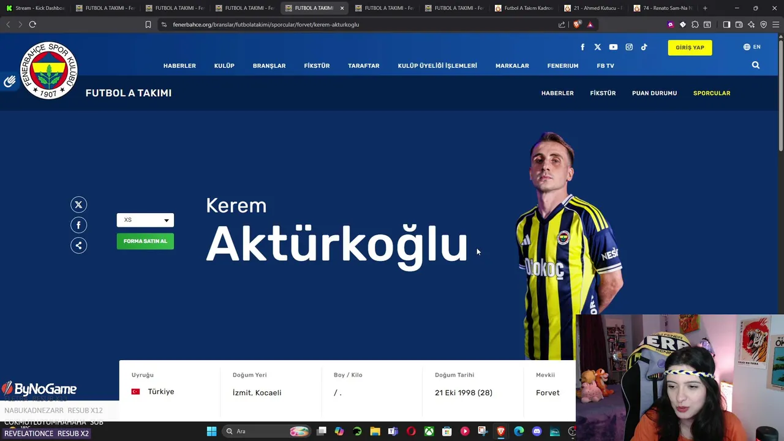Open Fenerbahçe X profile from header
The image size is (784, 441).
[x=598, y=47]
